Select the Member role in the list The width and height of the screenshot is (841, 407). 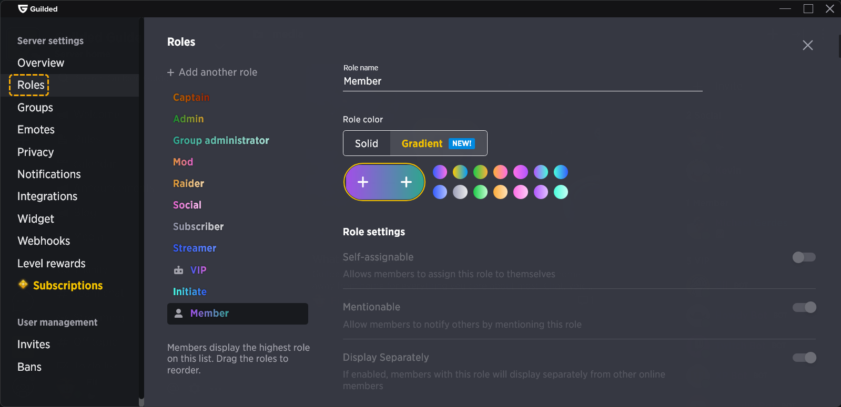(238, 314)
